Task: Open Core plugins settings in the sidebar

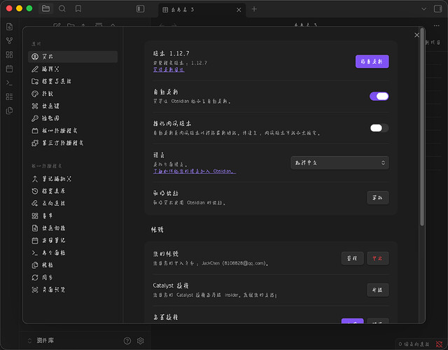Action: tap(73, 131)
